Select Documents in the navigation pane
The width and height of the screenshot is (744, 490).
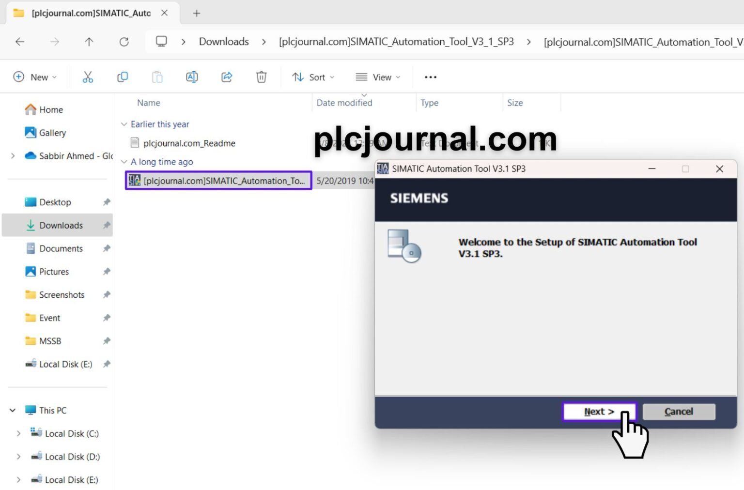[61, 248]
